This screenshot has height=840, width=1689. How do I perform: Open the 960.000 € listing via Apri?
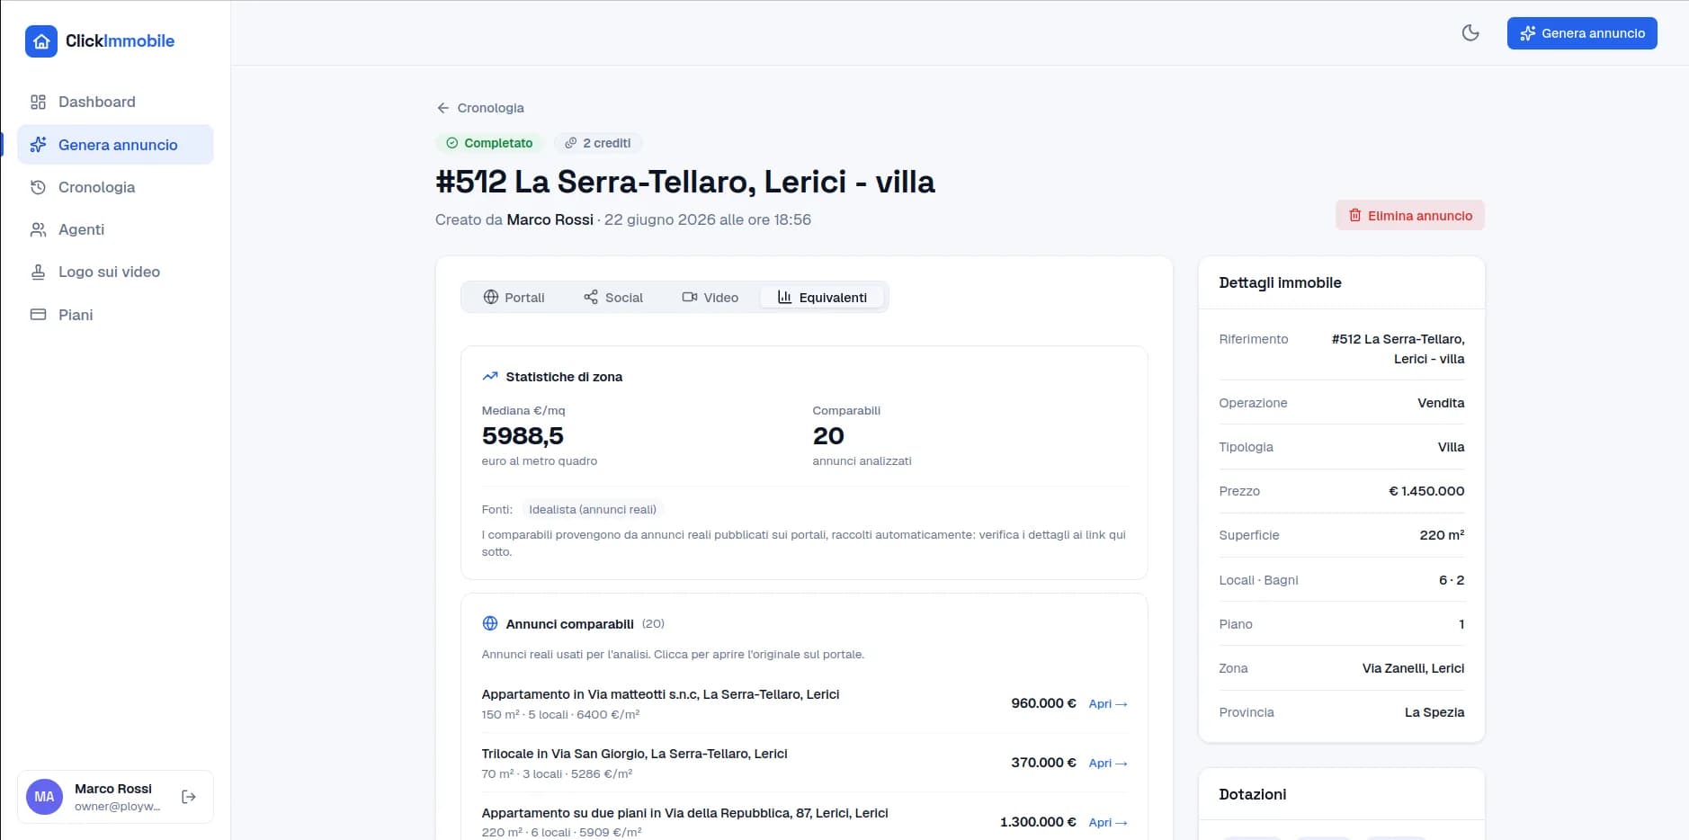pyautogui.click(x=1108, y=703)
